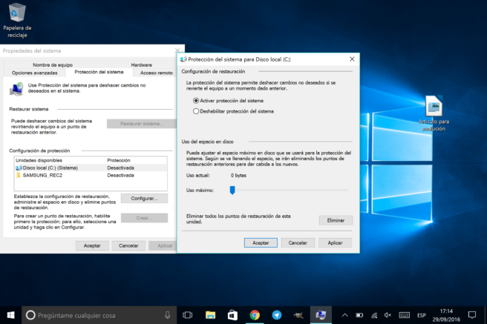Click the taskbar clock showing 17:14
The width and height of the screenshot is (487, 324).
click(446, 315)
